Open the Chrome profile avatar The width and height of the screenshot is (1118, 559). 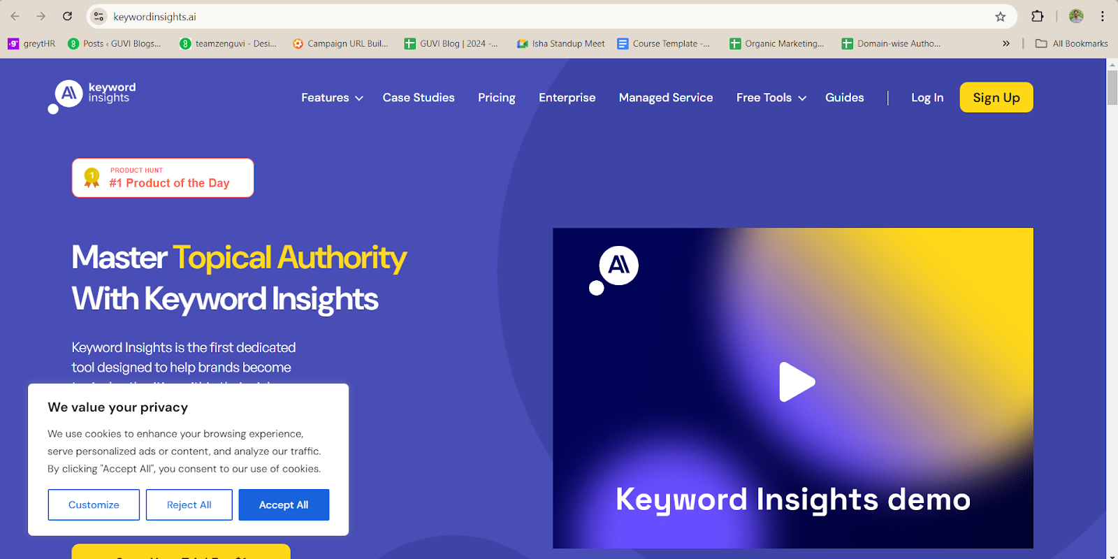coord(1076,16)
